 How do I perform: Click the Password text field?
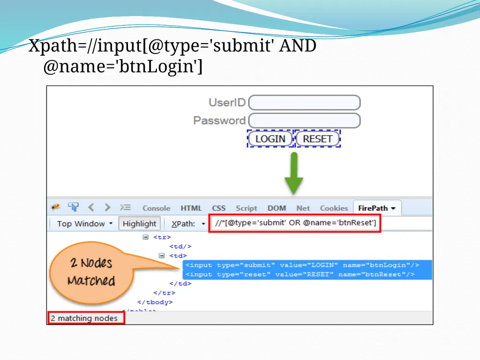pos(305,120)
